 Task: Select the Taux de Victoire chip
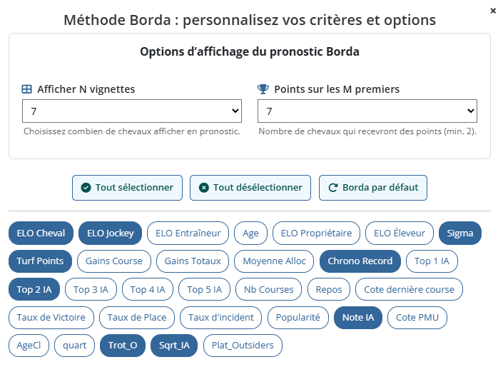[x=50, y=318]
